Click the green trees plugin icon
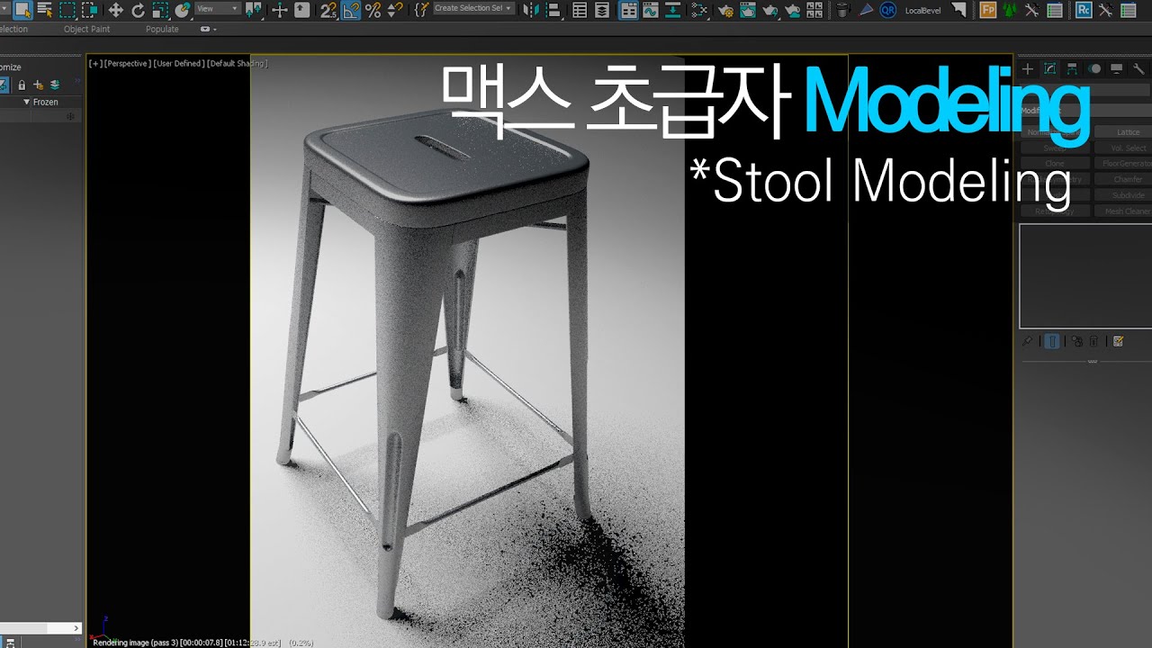The image size is (1152, 648). (x=1010, y=10)
